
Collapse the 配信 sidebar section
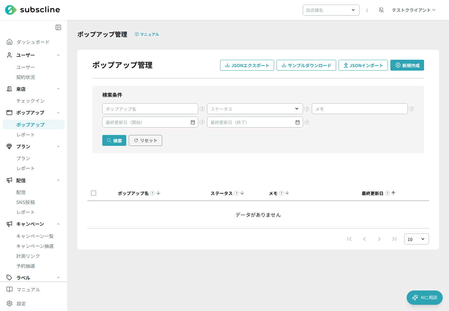click(x=58, y=180)
